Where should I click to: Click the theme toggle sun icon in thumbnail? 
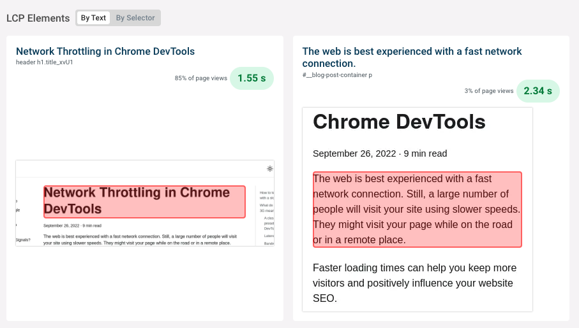(x=270, y=168)
